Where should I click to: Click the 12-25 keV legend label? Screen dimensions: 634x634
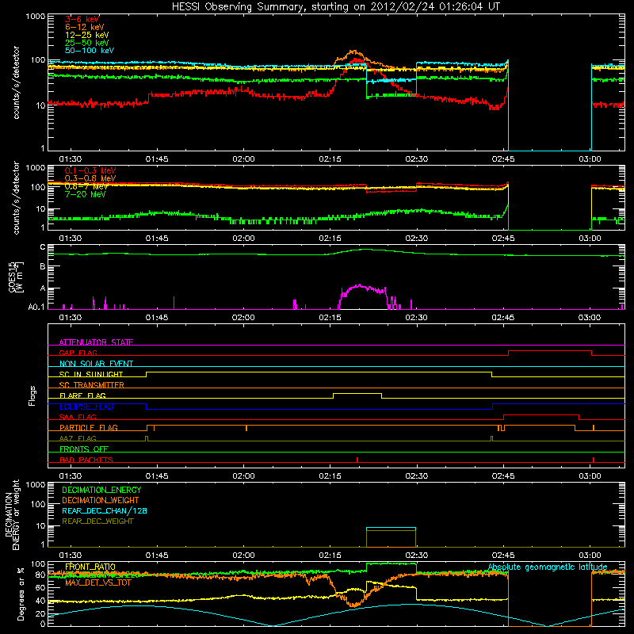tap(87, 35)
